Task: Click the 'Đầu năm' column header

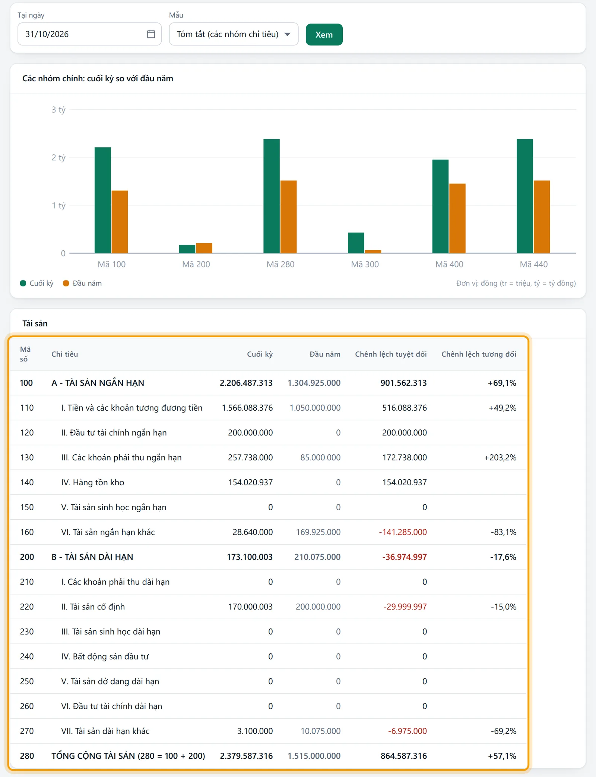Action: click(x=325, y=354)
